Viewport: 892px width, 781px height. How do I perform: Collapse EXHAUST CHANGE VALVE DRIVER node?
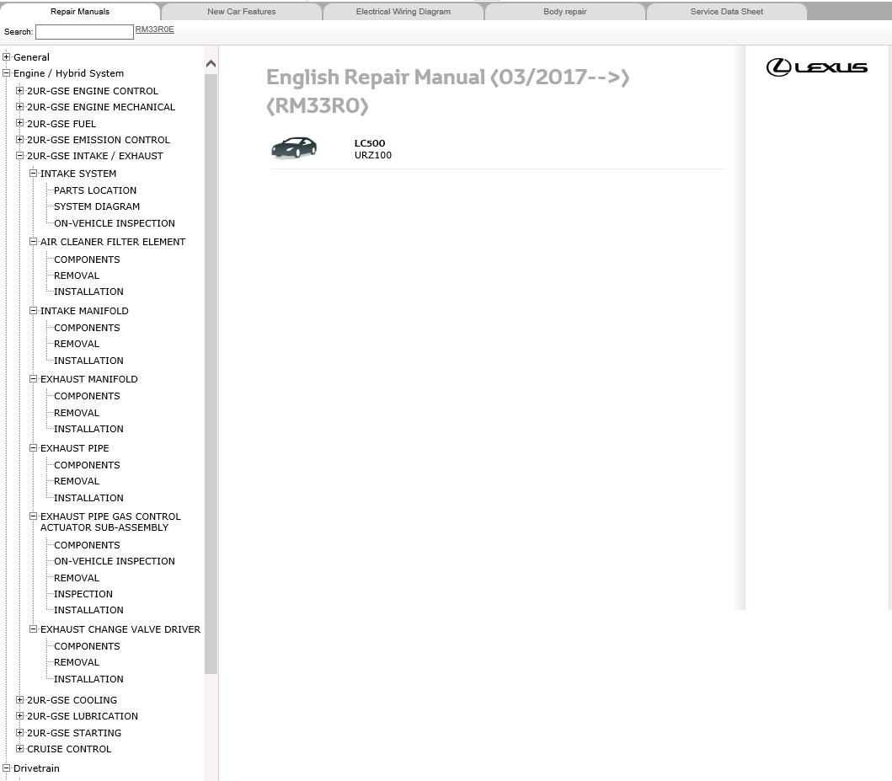click(x=33, y=629)
